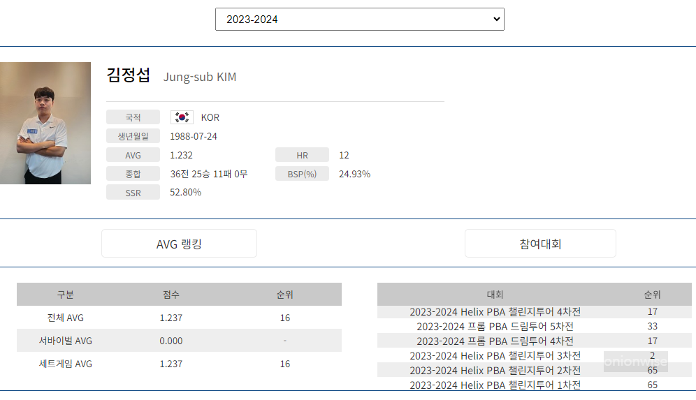The height and width of the screenshot is (400, 696).
Task: Click 프롬 PBA 드림투어 4차전 row
Action: [x=535, y=341]
